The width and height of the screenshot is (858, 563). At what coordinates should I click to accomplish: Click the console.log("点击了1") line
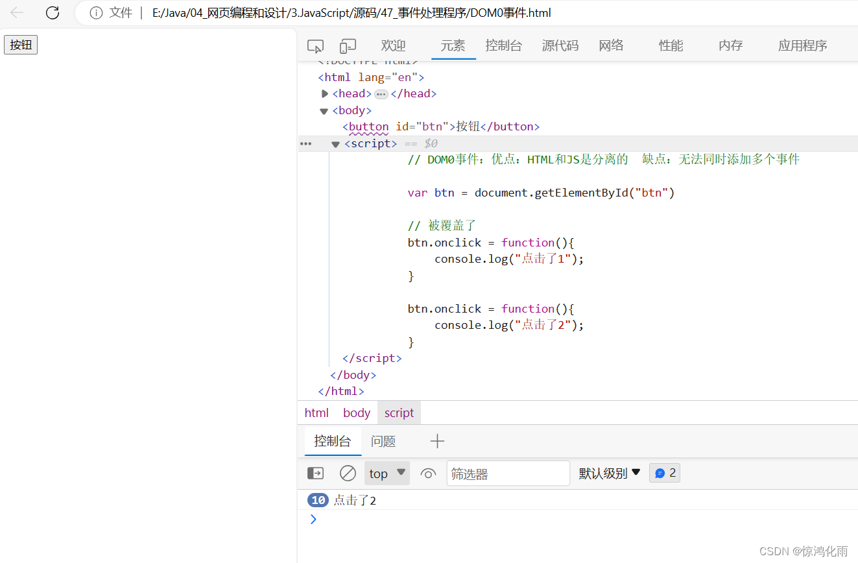click(x=509, y=259)
